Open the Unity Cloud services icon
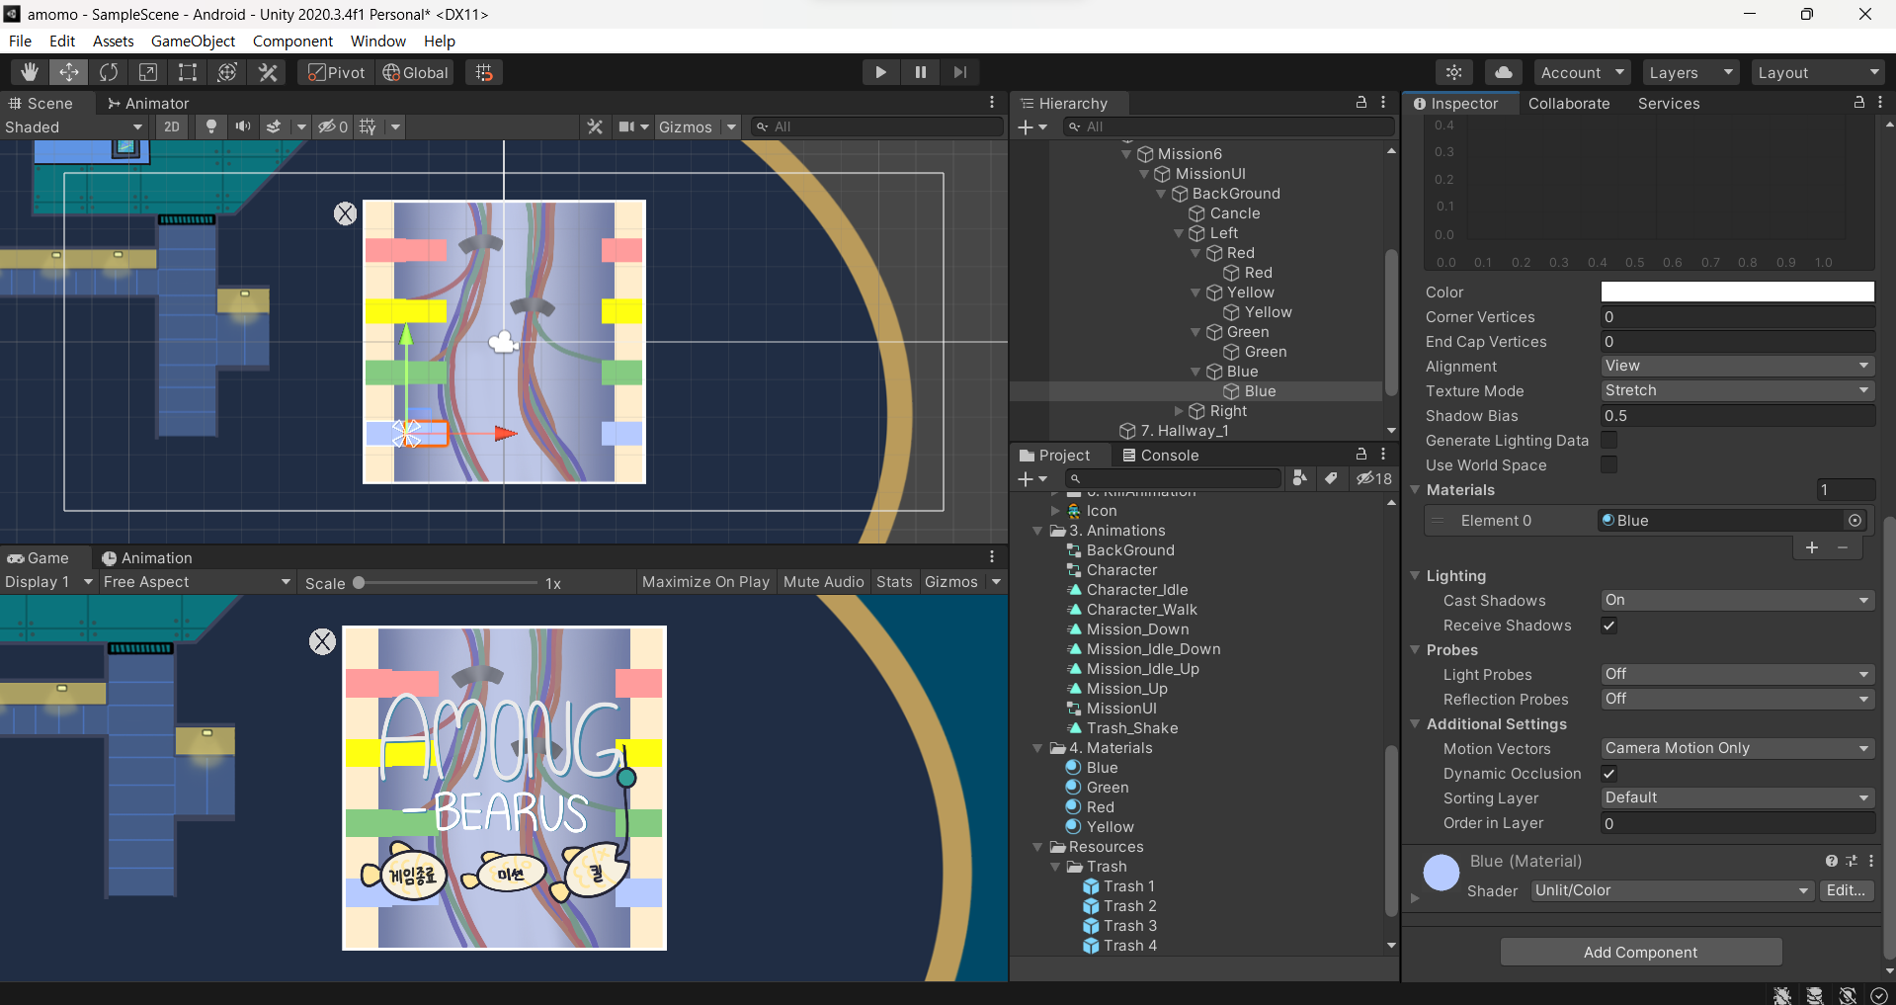This screenshot has height=1005, width=1896. click(1503, 72)
